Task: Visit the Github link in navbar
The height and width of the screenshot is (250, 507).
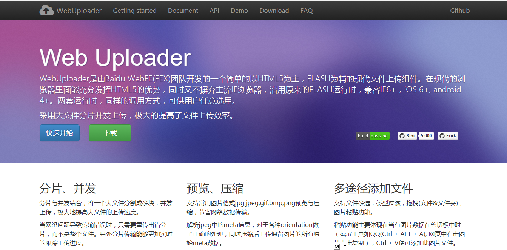Action: click(460, 11)
